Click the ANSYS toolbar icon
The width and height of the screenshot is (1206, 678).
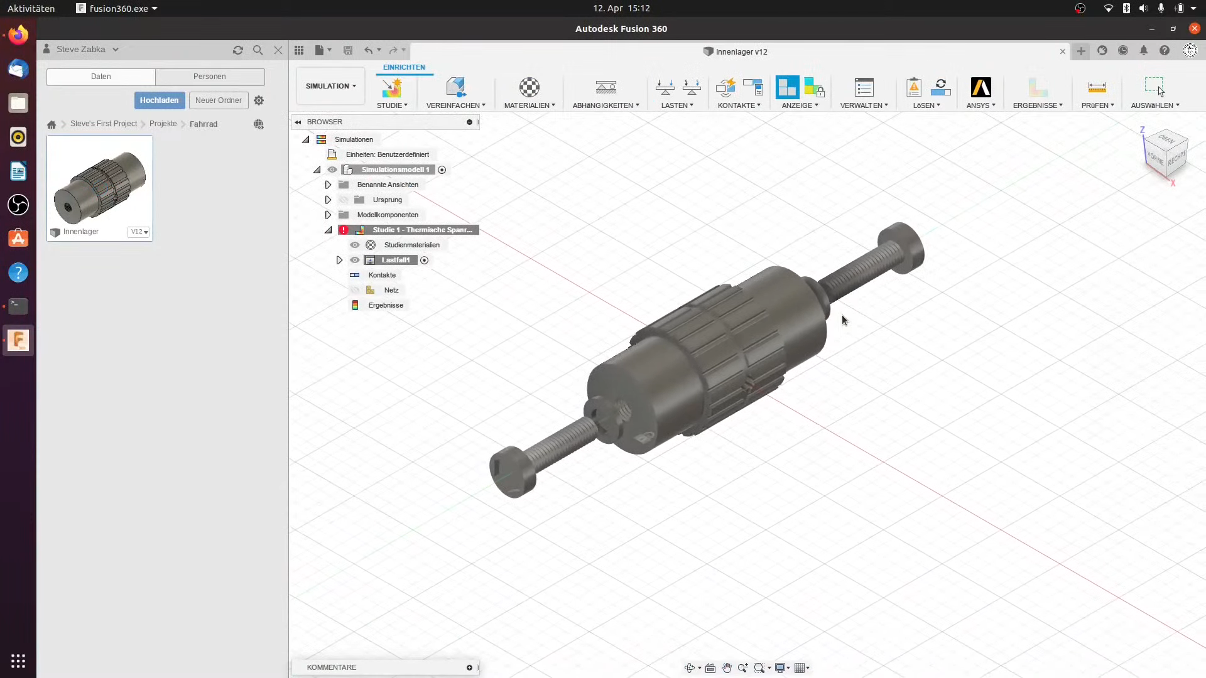click(x=981, y=88)
